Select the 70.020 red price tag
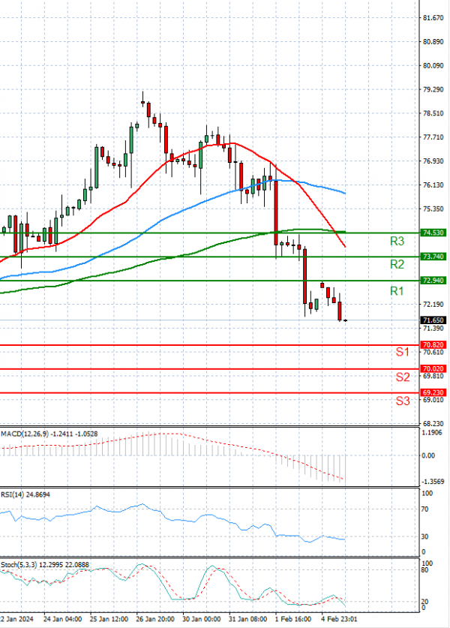The width and height of the screenshot is (450, 628). click(x=433, y=369)
